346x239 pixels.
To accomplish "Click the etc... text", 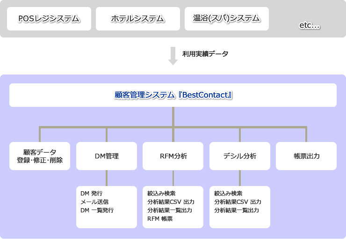I will 310,25.
